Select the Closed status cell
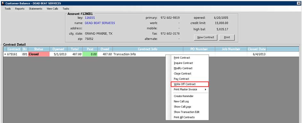The image size is (302, 123). [x=39, y=54]
